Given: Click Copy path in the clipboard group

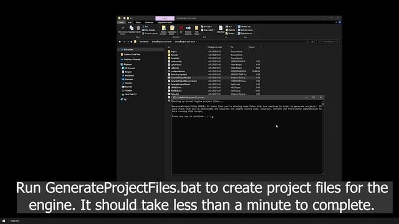Looking at the screenshot, I should (149, 30).
